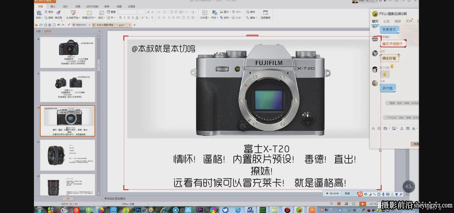
Task: Toggle strikethrough formatting
Action: [133, 18]
